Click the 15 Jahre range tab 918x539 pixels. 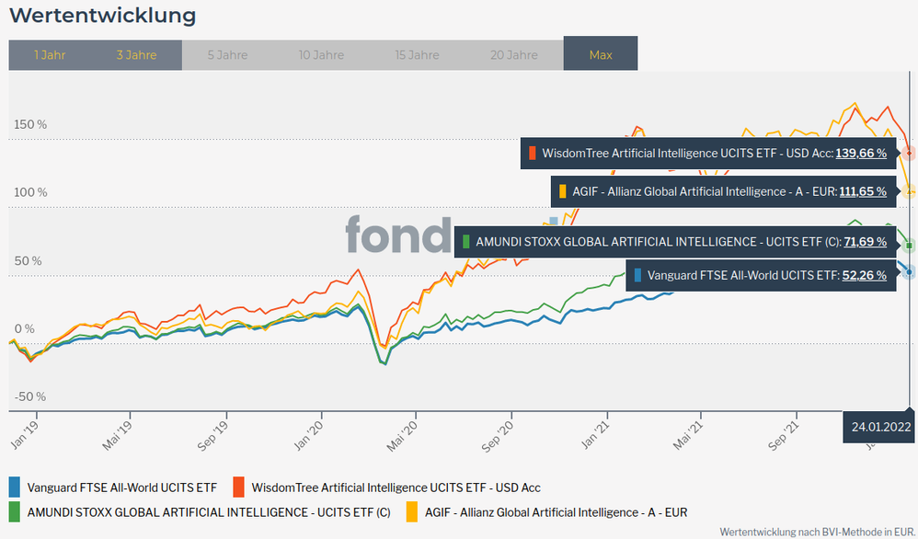point(417,55)
